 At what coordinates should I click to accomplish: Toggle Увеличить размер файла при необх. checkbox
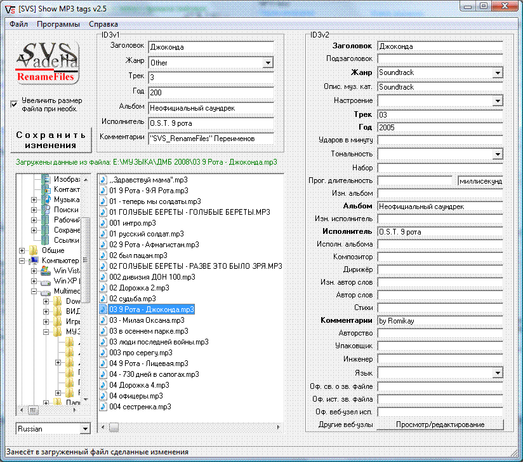pyautogui.click(x=14, y=104)
